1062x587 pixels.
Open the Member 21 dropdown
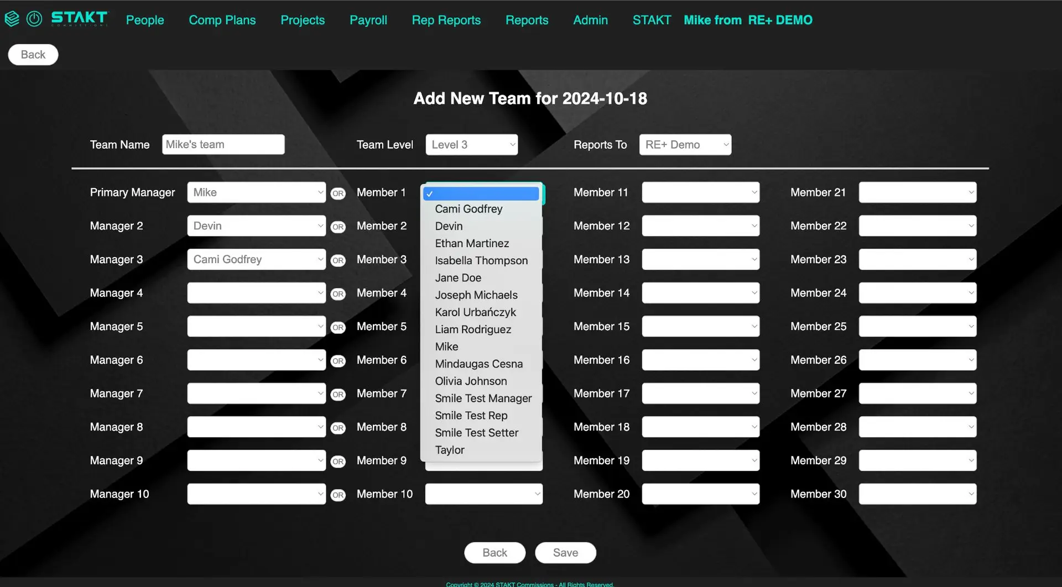(x=918, y=192)
